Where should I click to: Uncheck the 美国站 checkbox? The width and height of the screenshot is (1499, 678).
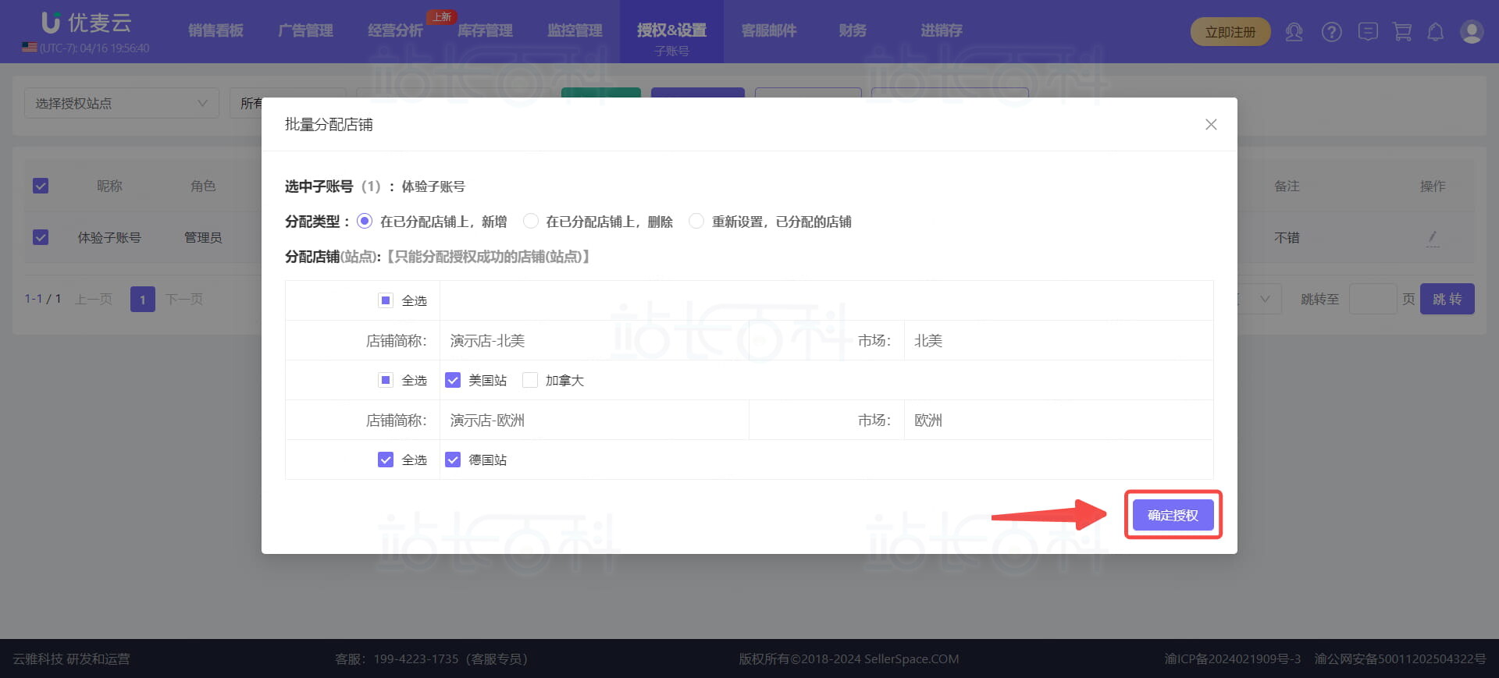[x=453, y=381]
